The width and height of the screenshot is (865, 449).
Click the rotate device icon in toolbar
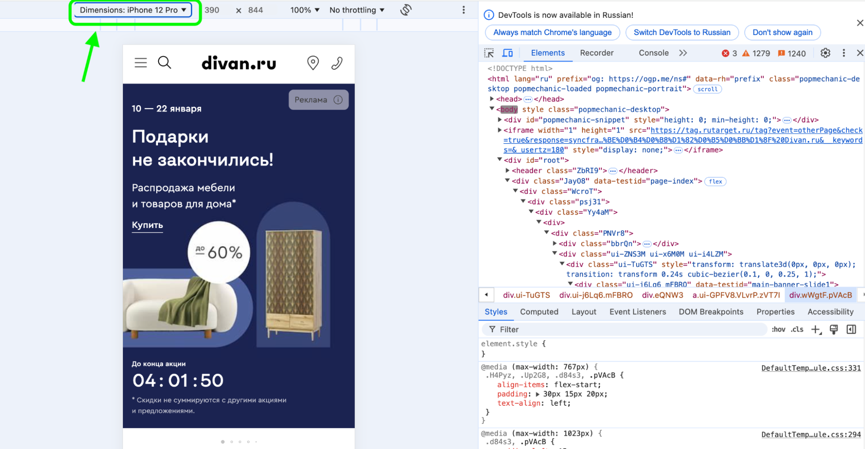pos(406,10)
